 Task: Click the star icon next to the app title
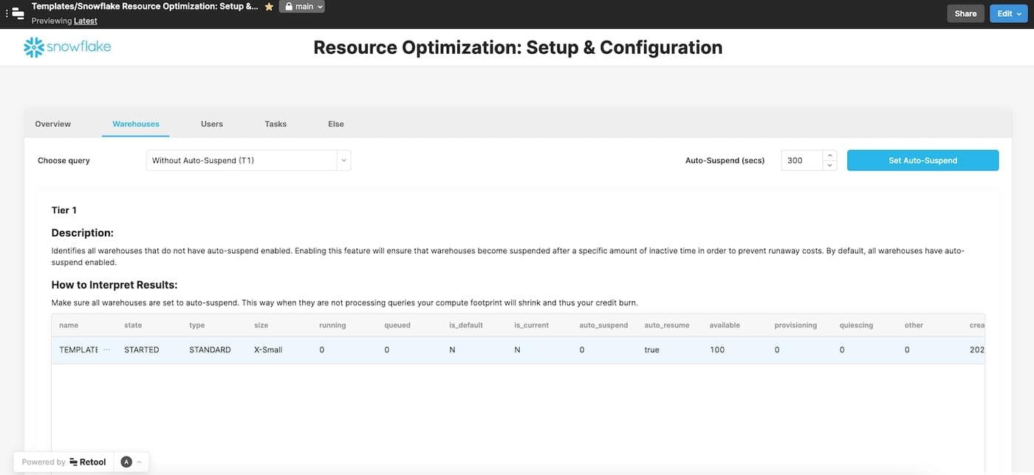click(x=269, y=6)
